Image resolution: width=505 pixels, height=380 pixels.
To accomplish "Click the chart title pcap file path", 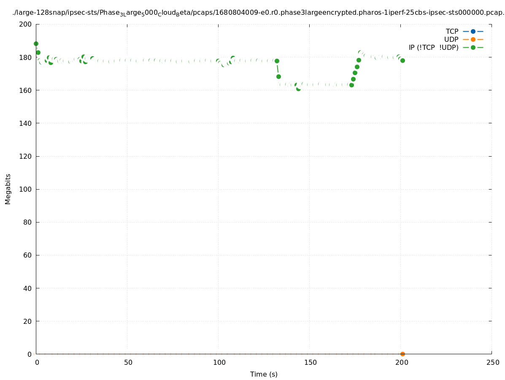I will click(x=258, y=13).
